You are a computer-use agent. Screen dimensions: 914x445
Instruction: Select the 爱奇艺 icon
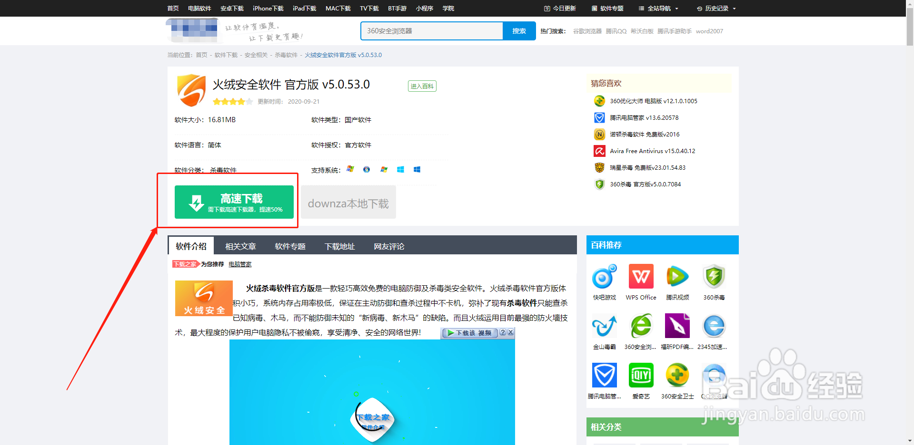click(x=641, y=375)
